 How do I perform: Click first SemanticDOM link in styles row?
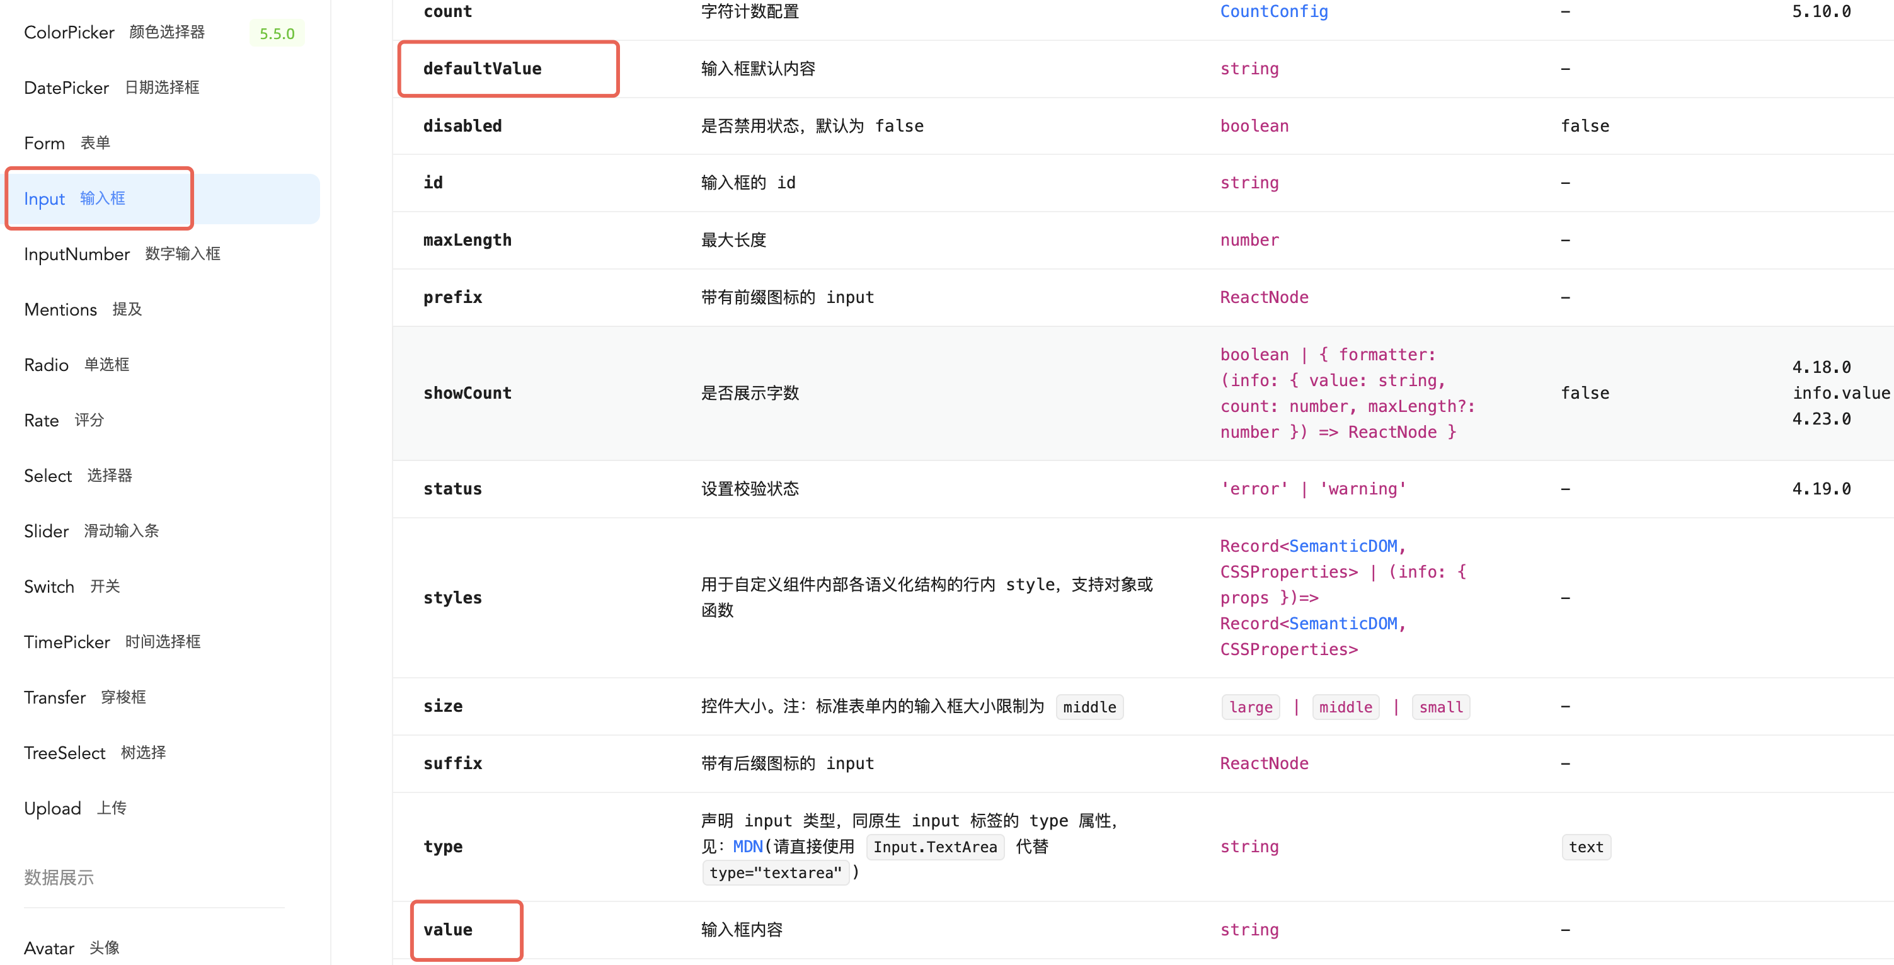click(1343, 546)
